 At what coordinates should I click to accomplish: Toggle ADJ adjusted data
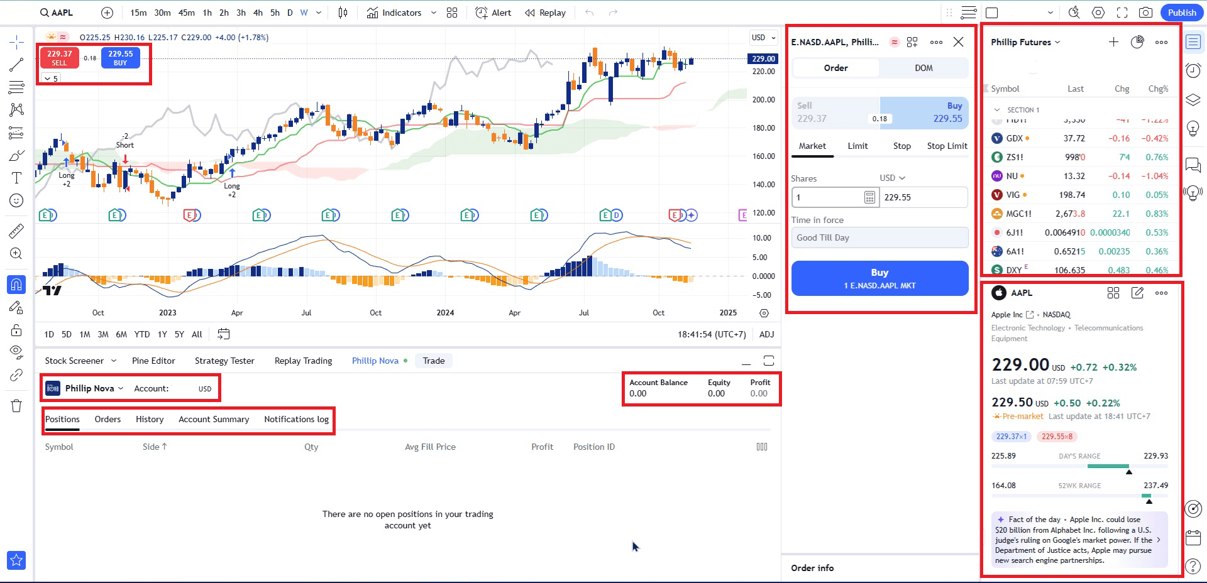coord(766,334)
